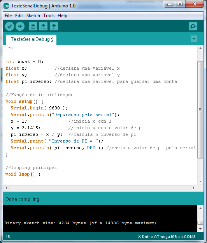Open the Sketch menu
The height and width of the screenshot is (243, 207).
(x=33, y=16)
